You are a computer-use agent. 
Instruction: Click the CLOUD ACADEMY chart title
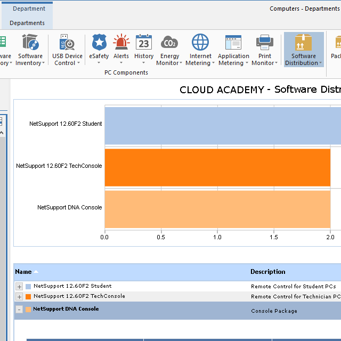pos(260,90)
